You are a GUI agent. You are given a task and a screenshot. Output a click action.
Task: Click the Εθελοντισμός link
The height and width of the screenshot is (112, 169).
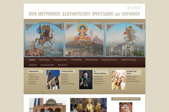132,77
